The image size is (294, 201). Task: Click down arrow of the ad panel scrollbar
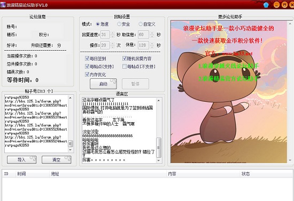(290, 160)
